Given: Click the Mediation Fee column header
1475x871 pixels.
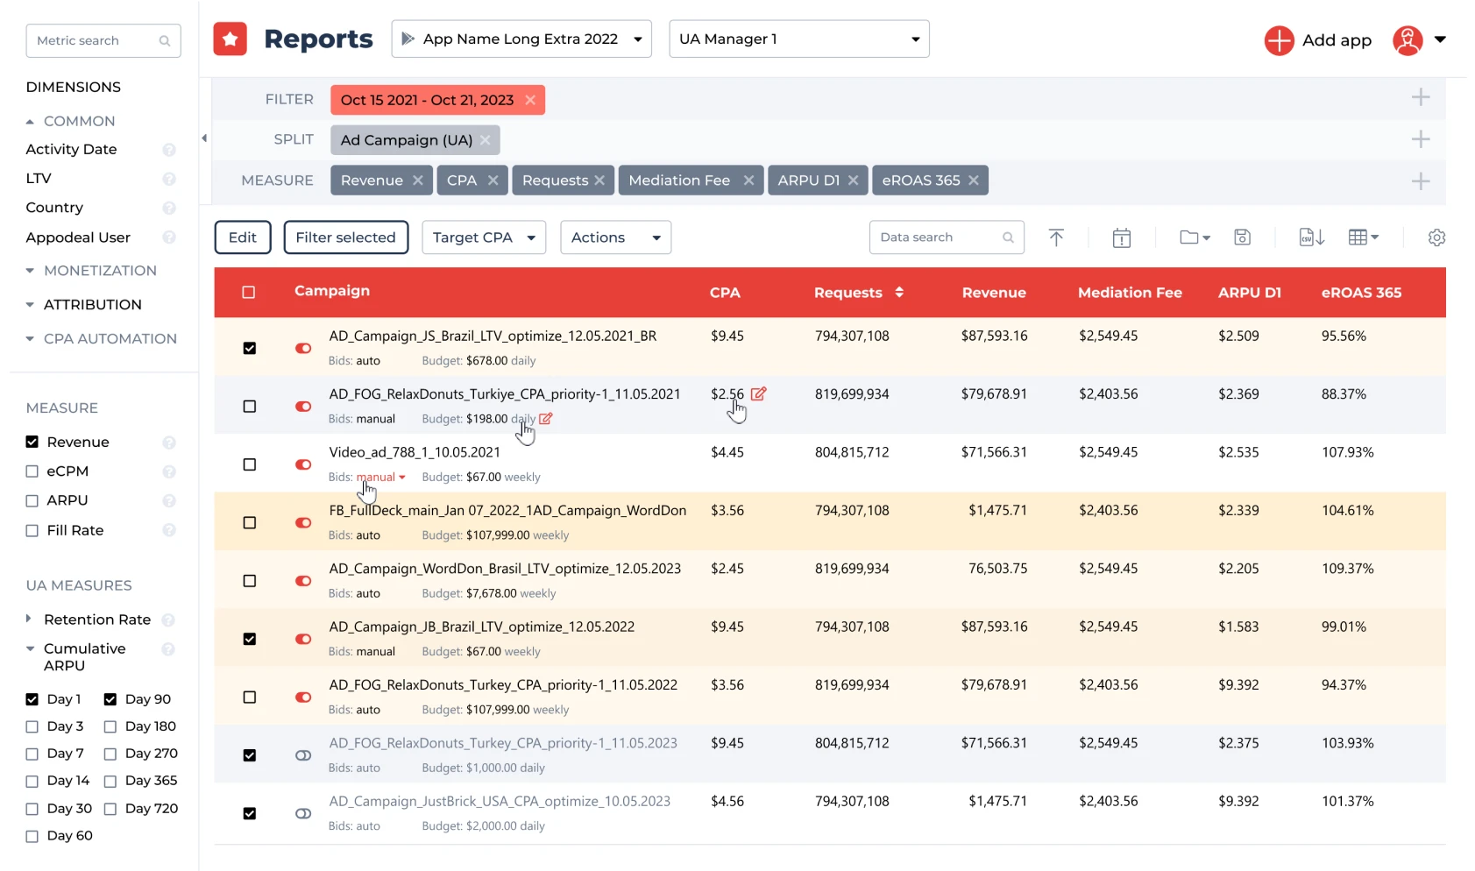Looking at the screenshot, I should coord(1130,293).
